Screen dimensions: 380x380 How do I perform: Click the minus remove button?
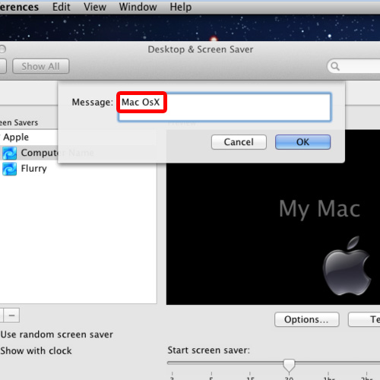(x=11, y=315)
